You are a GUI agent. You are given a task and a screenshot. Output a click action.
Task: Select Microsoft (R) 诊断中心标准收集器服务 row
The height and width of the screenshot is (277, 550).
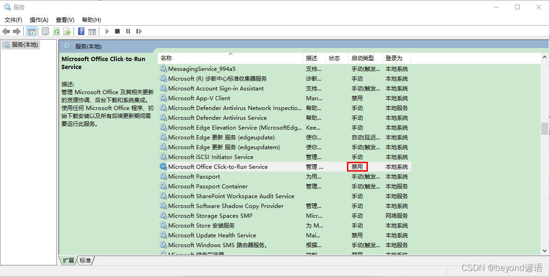[x=285, y=79]
